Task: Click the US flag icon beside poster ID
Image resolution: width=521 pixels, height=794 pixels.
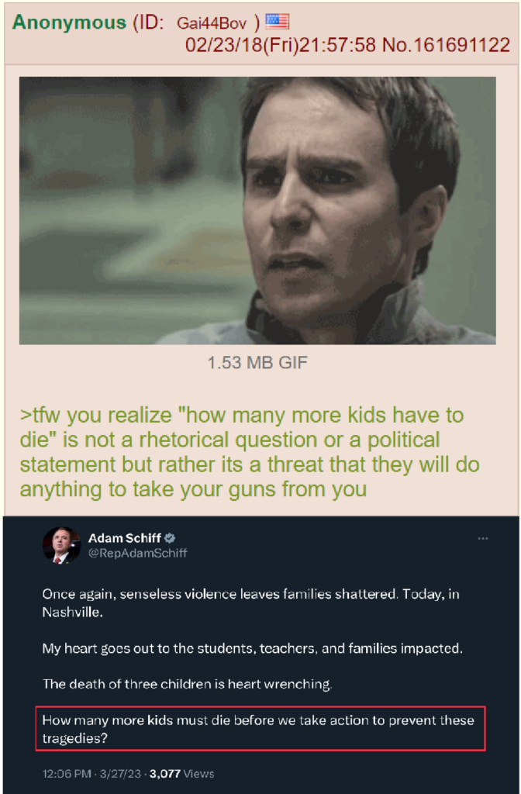Action: point(278,21)
